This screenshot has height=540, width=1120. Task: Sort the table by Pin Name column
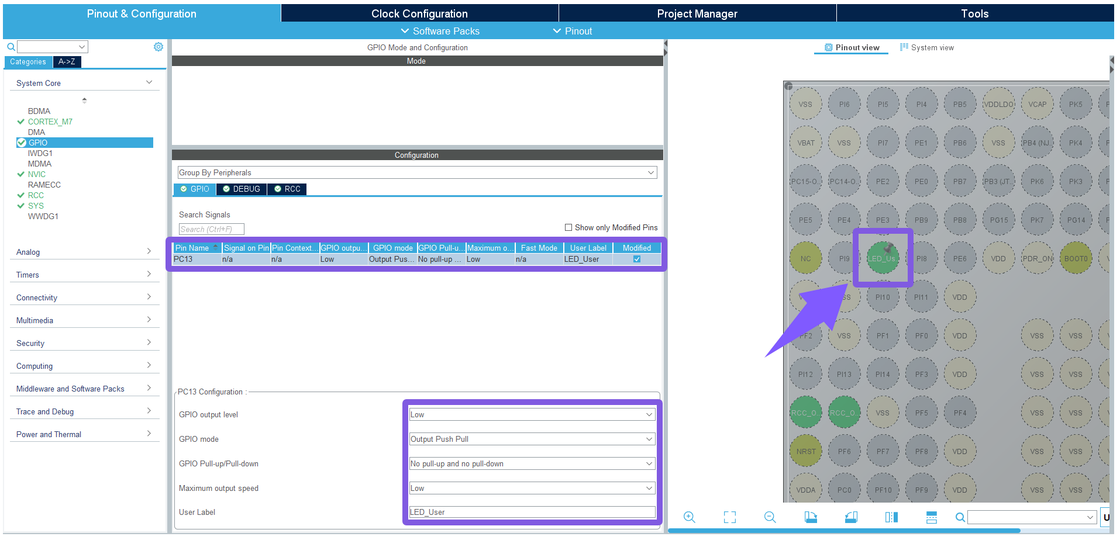[197, 248]
